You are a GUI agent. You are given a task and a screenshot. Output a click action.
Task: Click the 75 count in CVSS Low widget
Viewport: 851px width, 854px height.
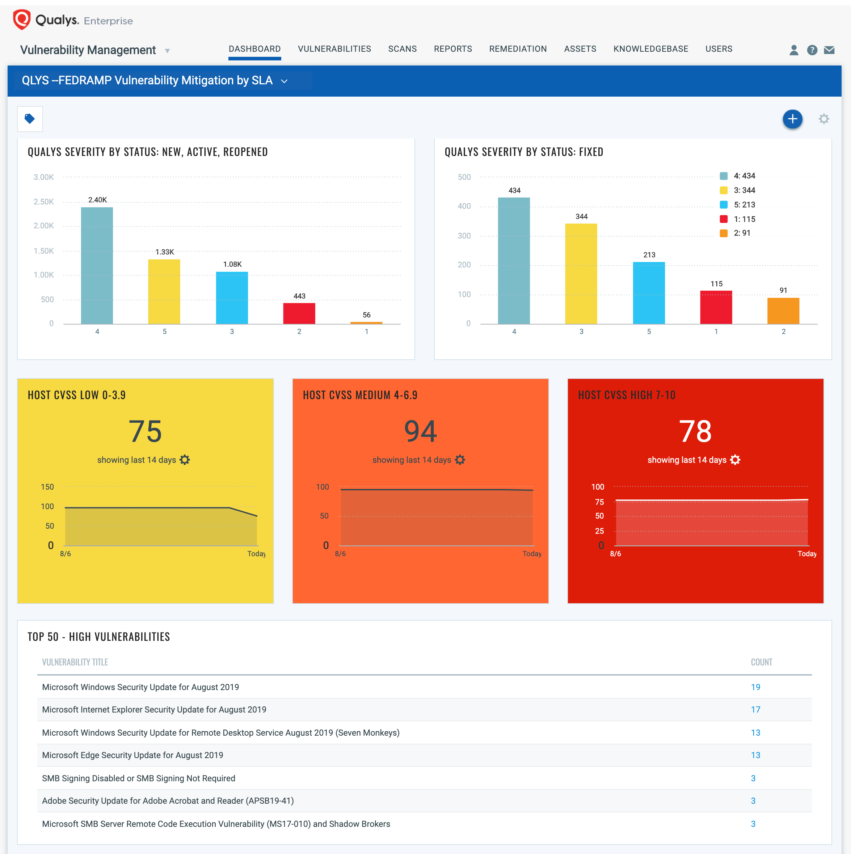tap(145, 431)
